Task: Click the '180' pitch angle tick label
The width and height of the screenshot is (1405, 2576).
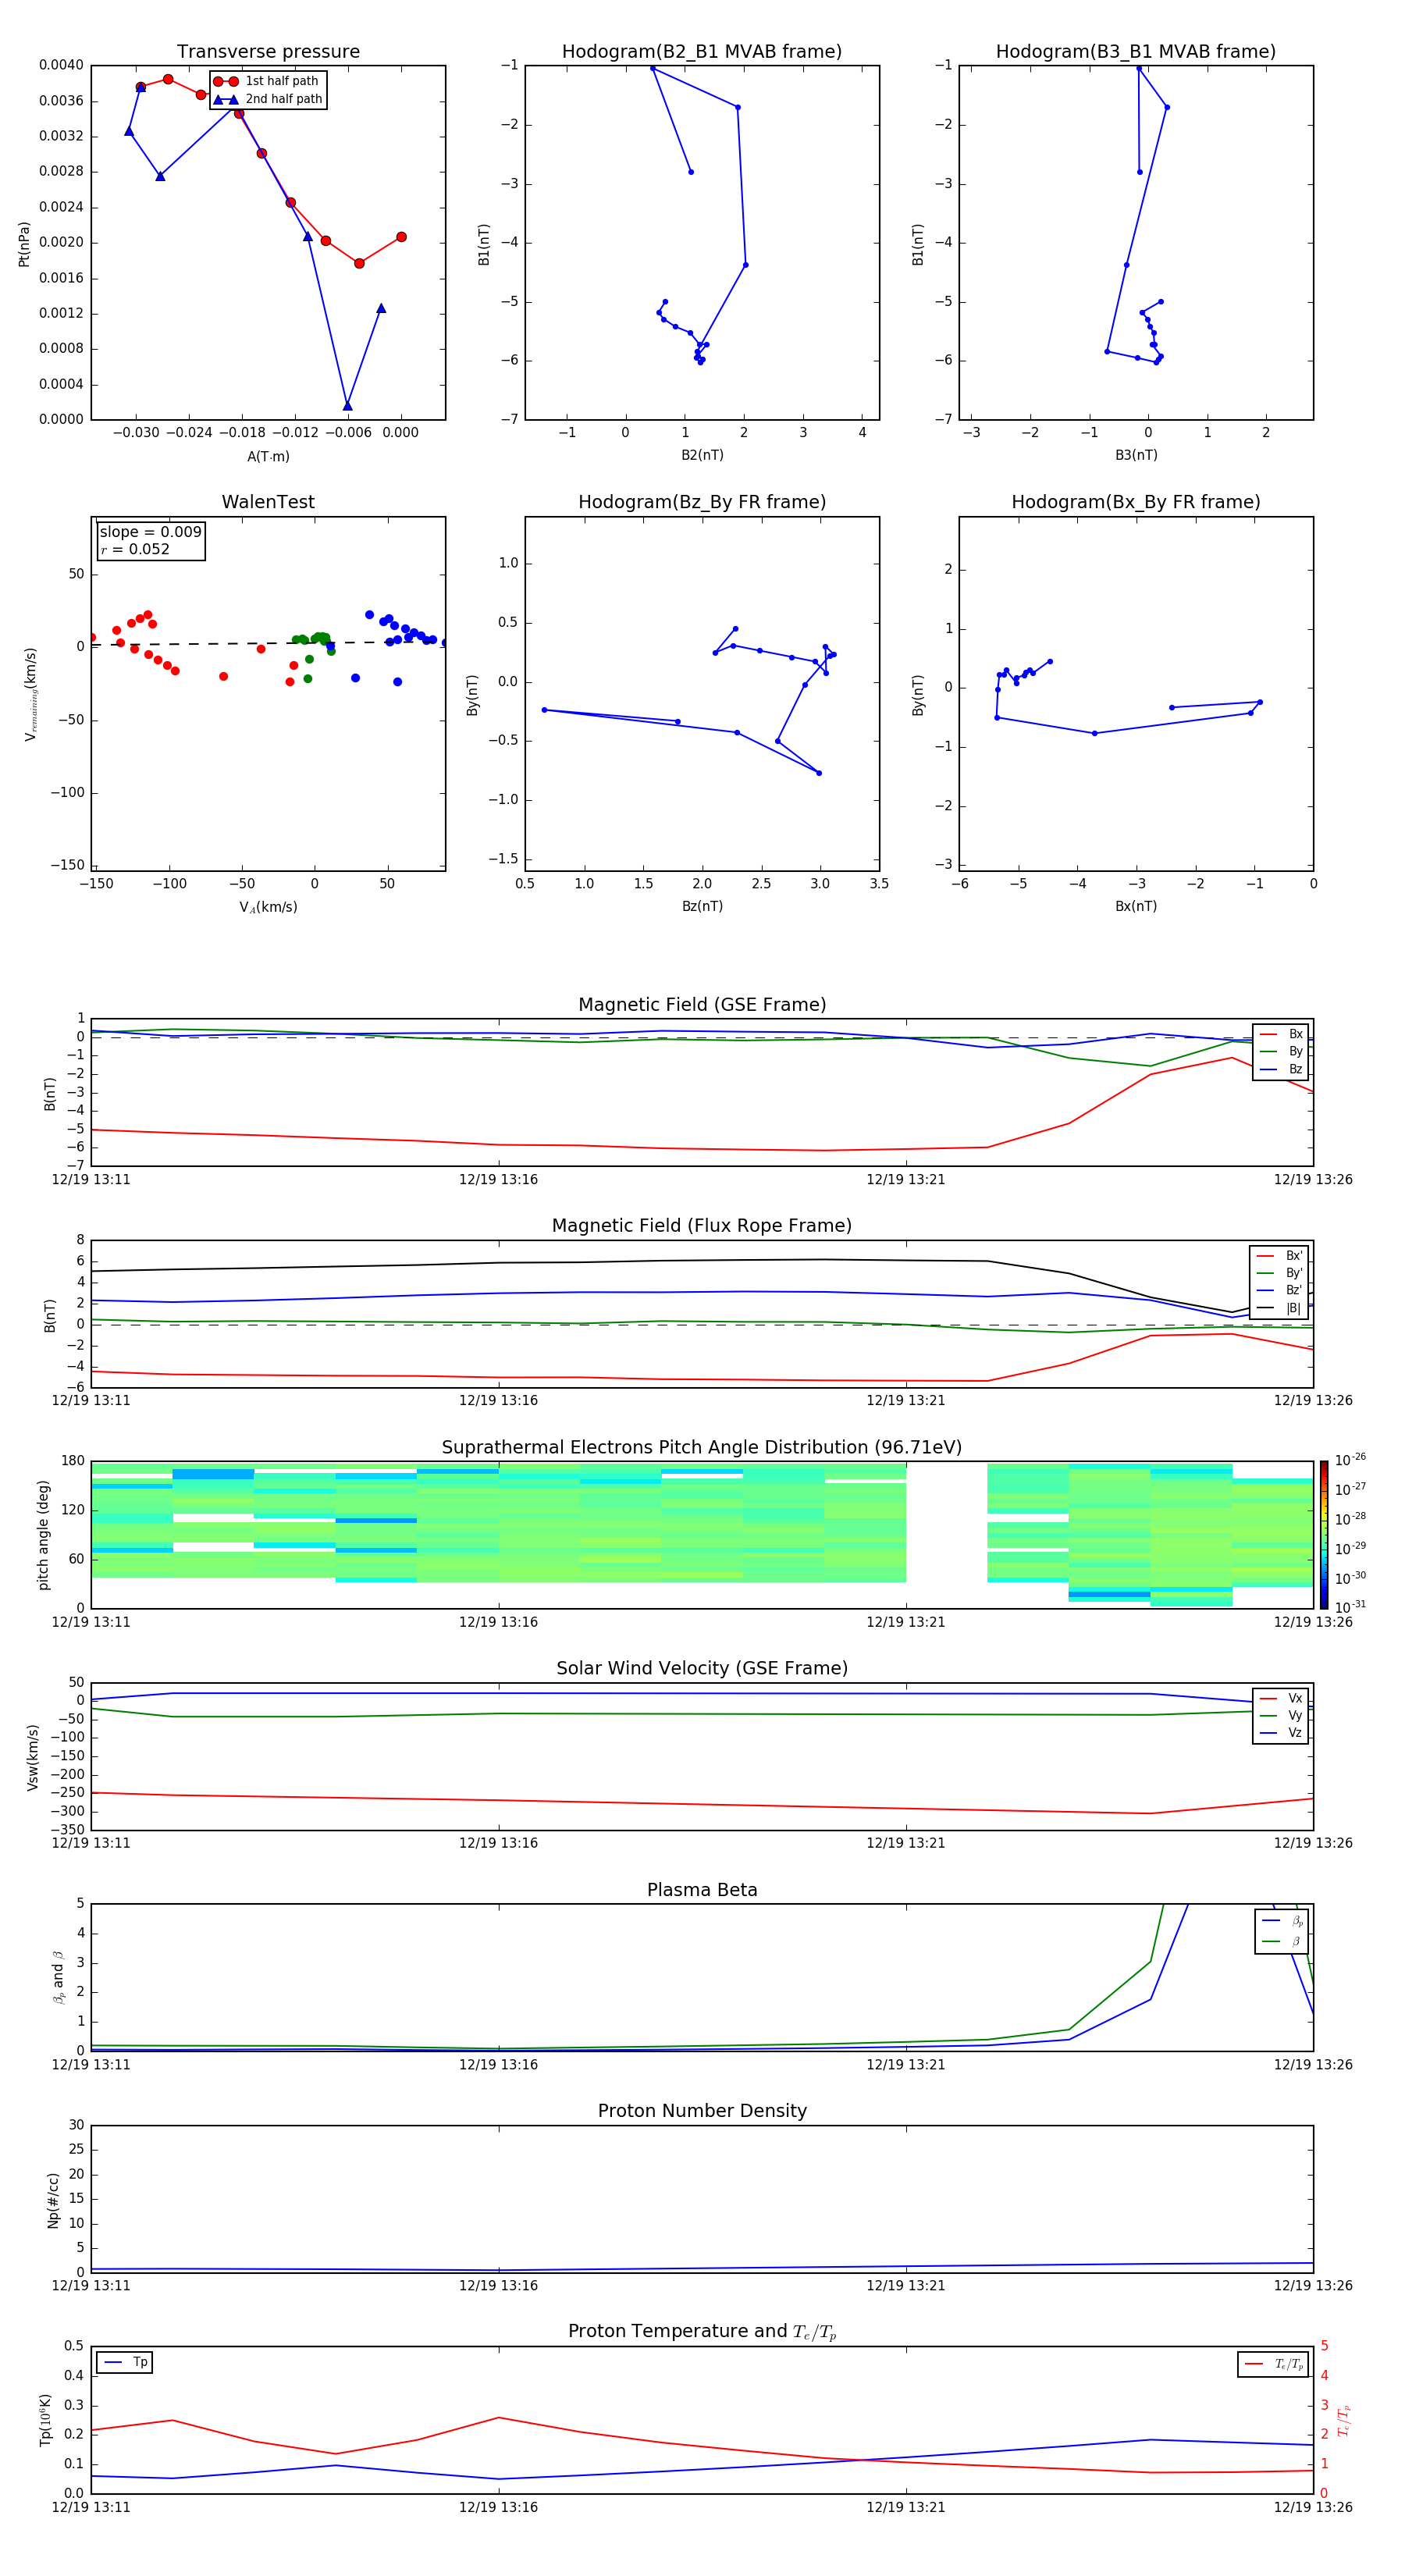Action: [x=73, y=1461]
